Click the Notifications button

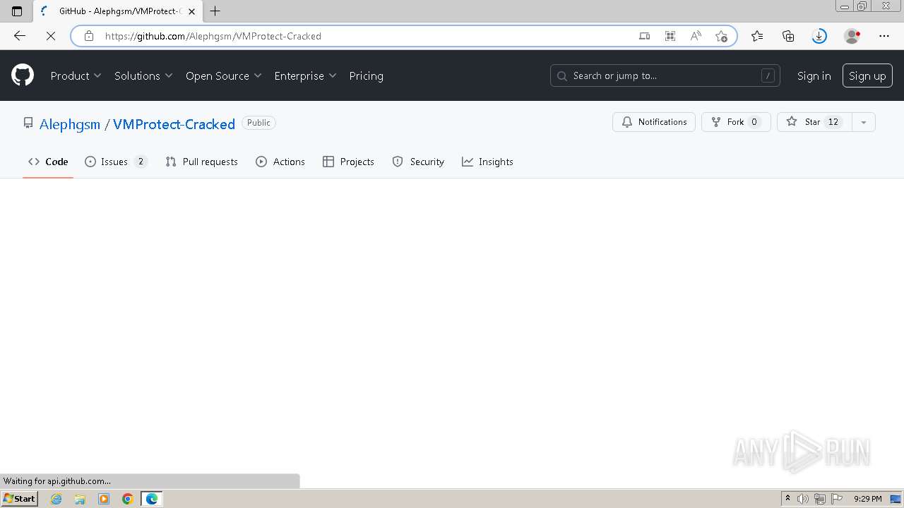pyautogui.click(x=654, y=122)
